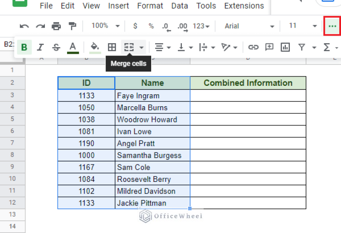
Task: Click the three-dot More toolbar button
Action: pos(332,26)
